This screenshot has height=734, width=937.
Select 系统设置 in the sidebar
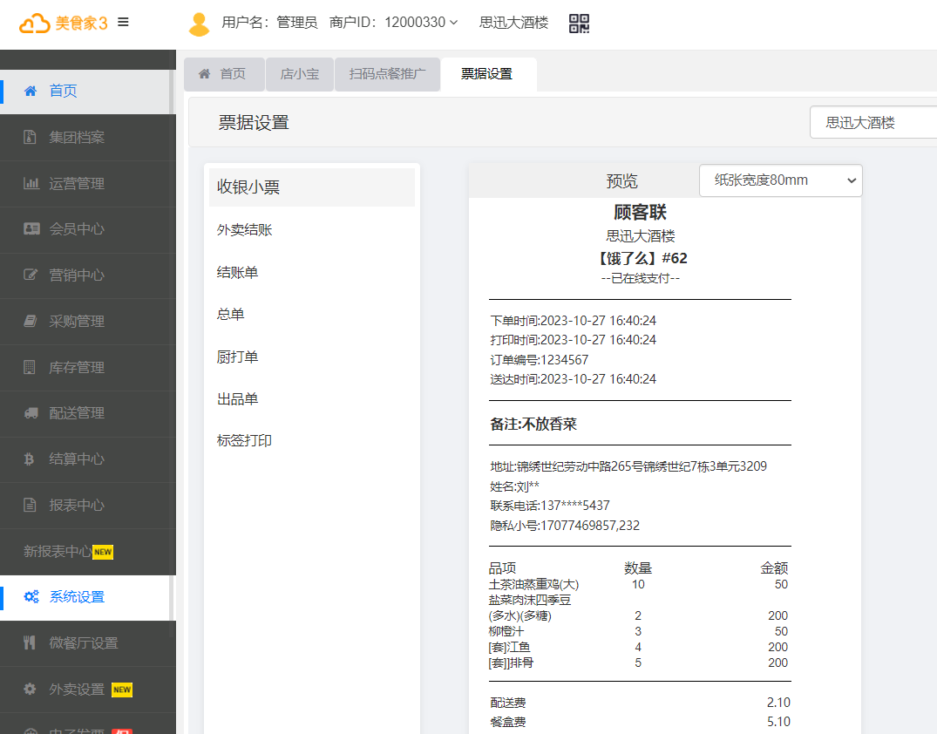pyautogui.click(x=77, y=597)
